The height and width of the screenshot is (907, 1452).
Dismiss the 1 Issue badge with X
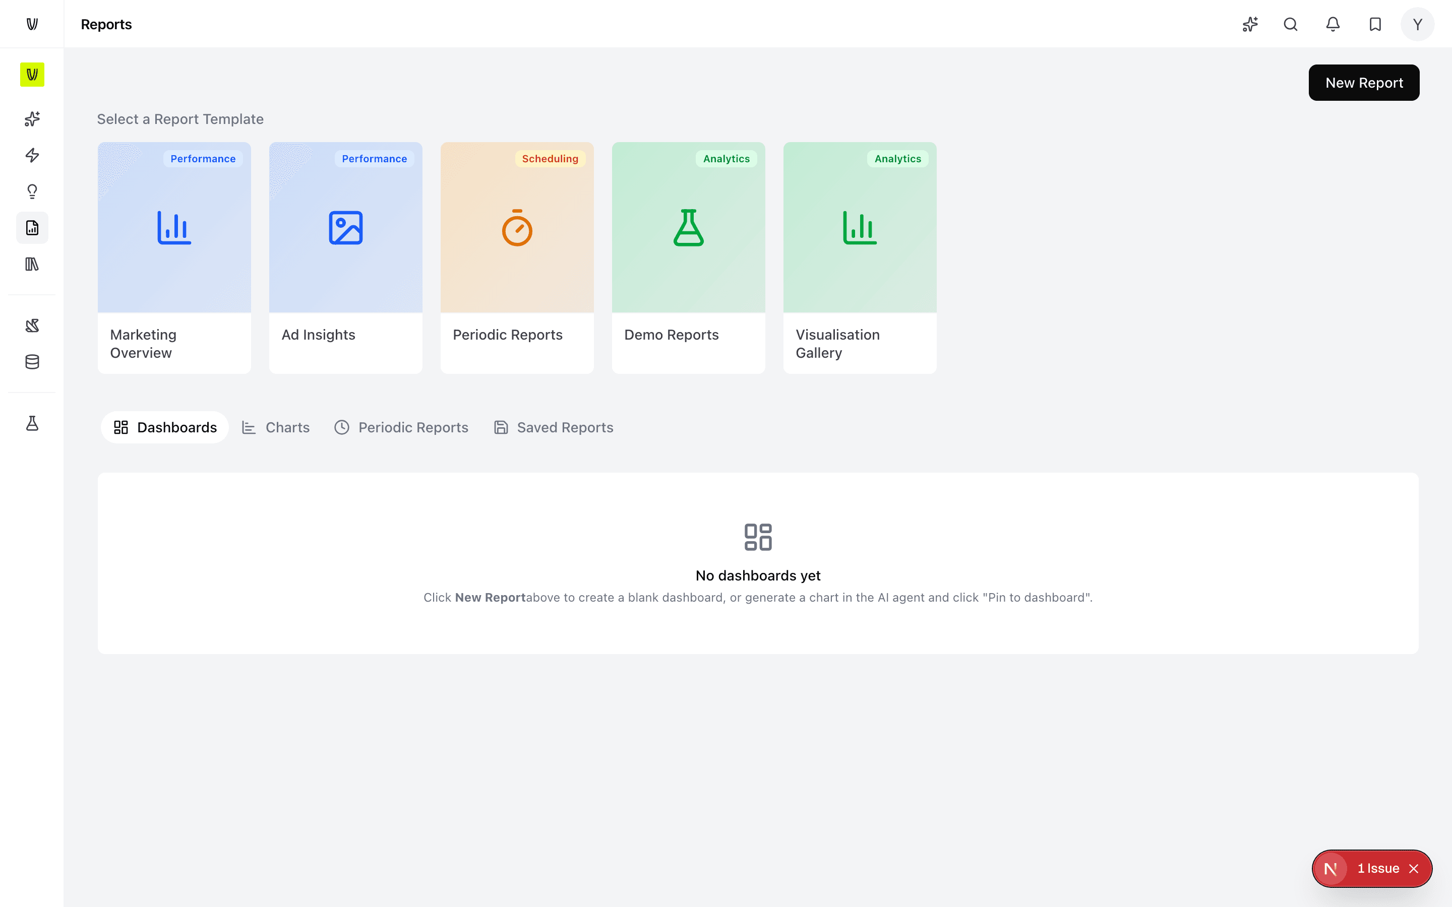pos(1414,869)
